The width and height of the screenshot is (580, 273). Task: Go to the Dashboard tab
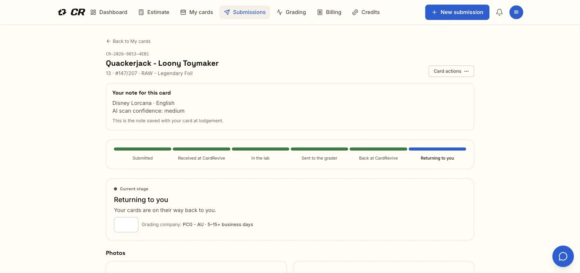pyautogui.click(x=109, y=12)
